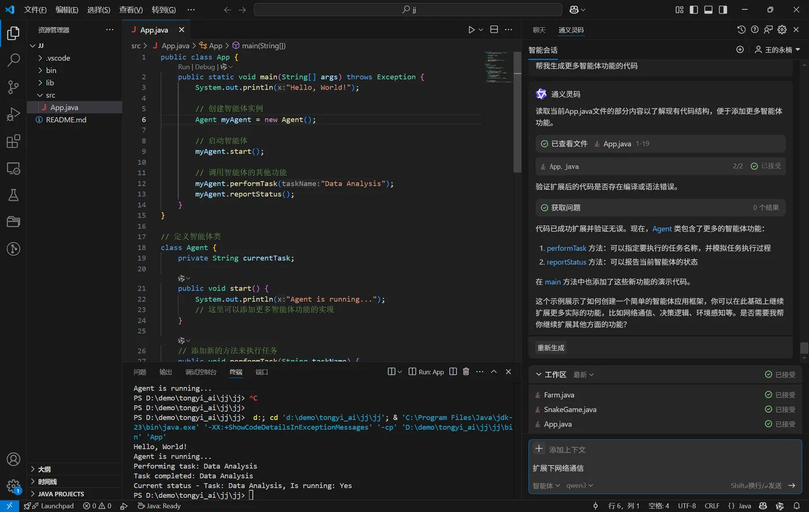The width and height of the screenshot is (809, 512).
Task: Open the feedback icon in Tongyi panel
Action: [768, 29]
